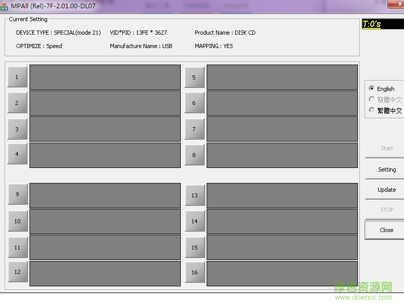Click the gray status panel for port 6

282,103
